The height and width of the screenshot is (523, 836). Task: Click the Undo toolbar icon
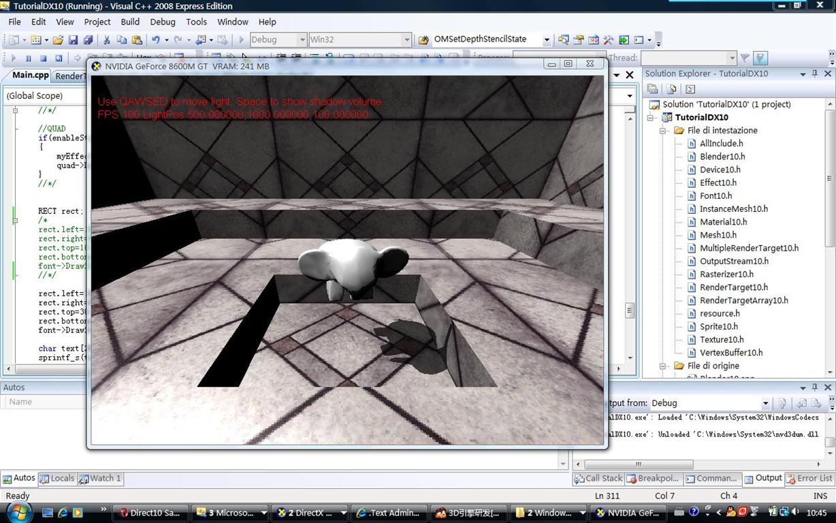point(156,40)
